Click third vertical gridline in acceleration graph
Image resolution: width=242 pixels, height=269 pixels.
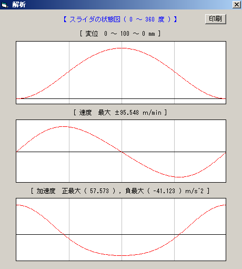(x=174, y=230)
